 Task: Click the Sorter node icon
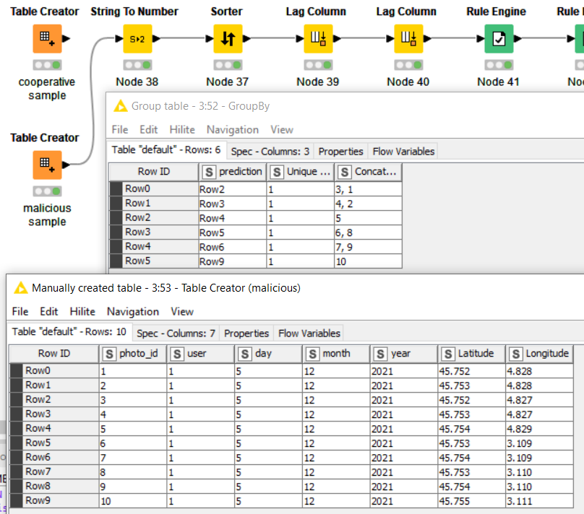(x=228, y=39)
